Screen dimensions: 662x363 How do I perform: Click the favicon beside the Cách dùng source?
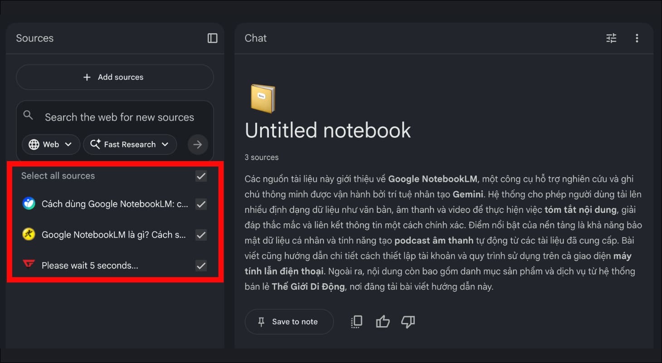click(x=29, y=204)
